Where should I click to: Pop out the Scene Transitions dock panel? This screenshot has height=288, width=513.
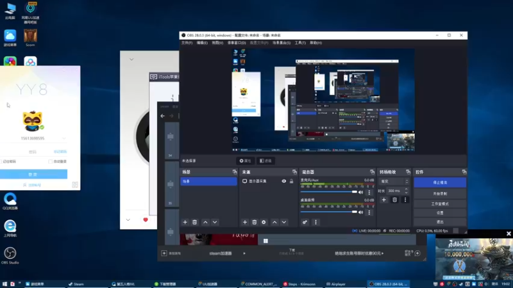(408, 172)
